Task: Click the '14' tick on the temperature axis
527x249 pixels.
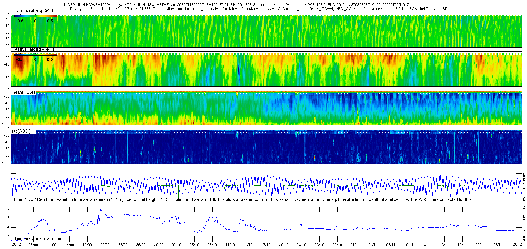Action: click(x=7, y=227)
